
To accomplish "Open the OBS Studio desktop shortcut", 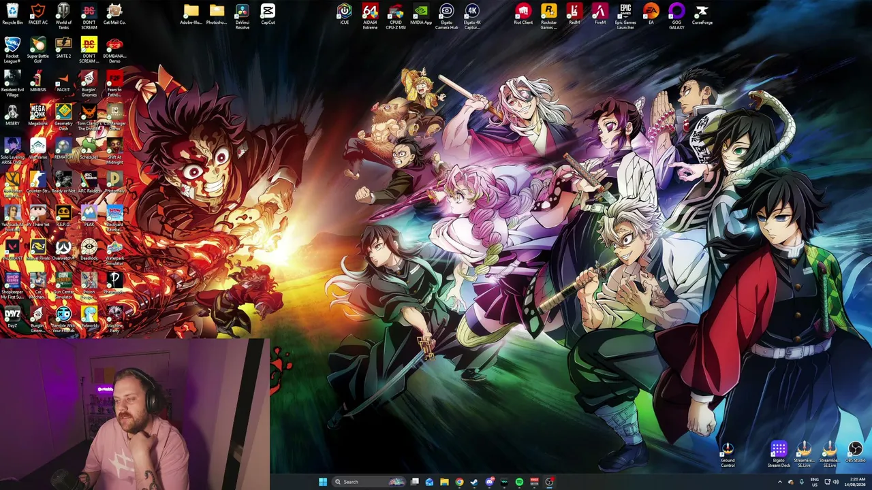I will (855, 452).
